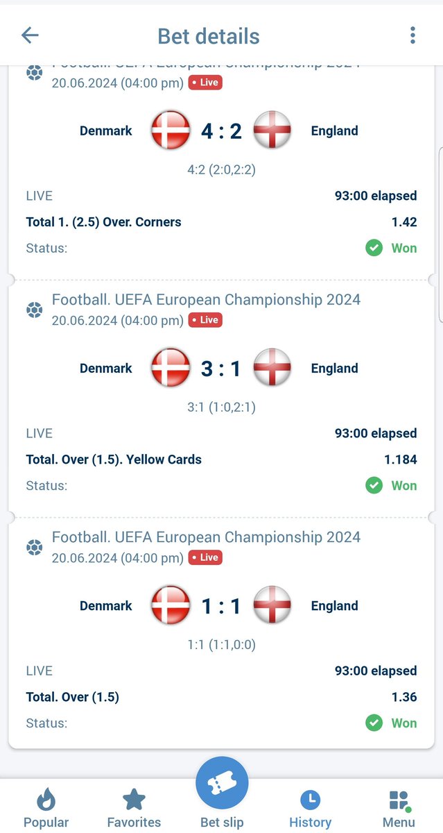Image resolution: width=443 pixels, height=833 pixels.
Task: Click Won checkmark for Corners bet
Action: tap(374, 248)
